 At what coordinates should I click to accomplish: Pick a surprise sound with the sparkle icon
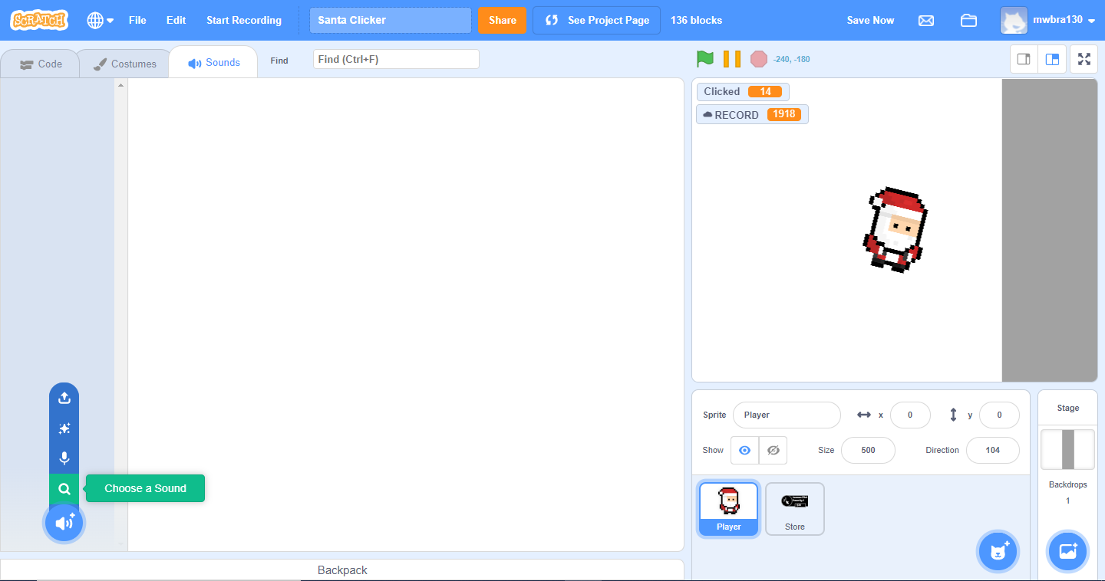(64, 428)
